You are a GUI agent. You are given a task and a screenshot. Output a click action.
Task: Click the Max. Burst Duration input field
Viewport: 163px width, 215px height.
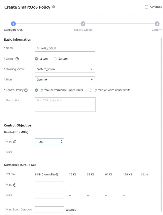coord(49,210)
